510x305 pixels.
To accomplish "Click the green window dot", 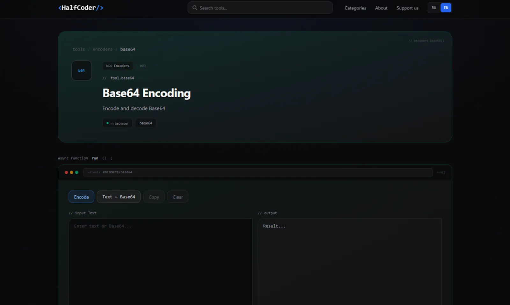I will pyautogui.click(x=76, y=172).
